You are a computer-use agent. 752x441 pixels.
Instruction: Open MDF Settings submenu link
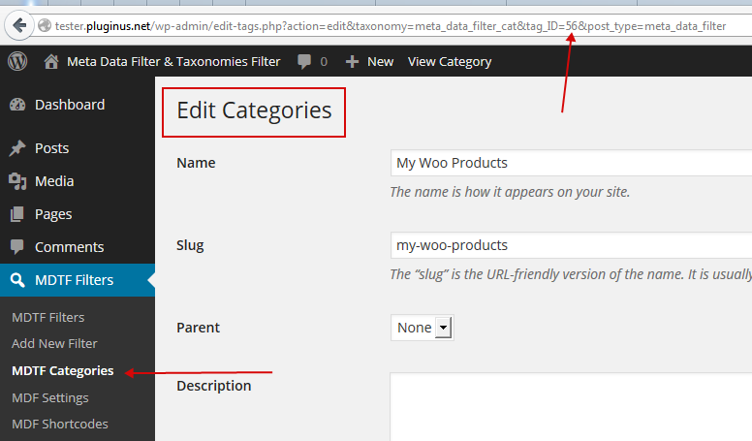click(x=49, y=397)
